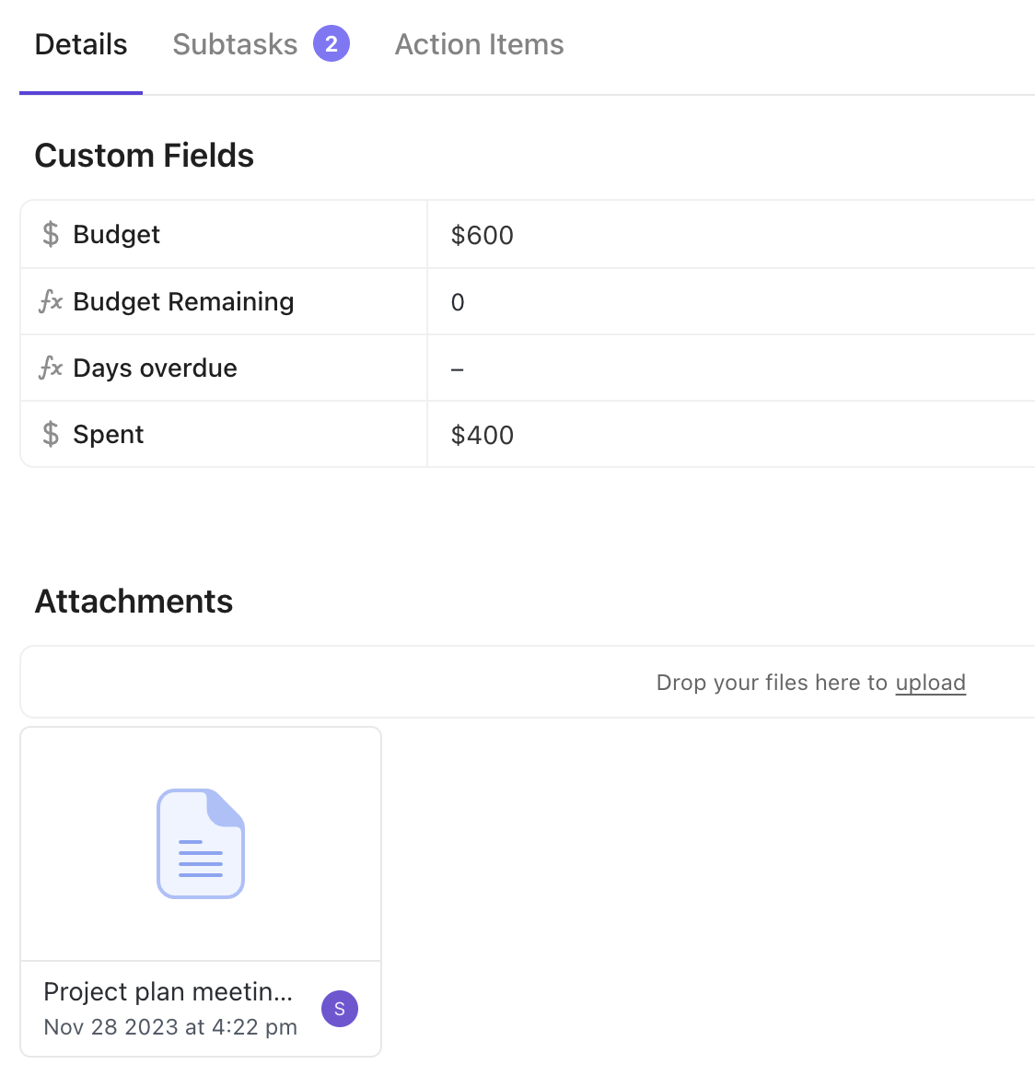Screen dimensions: 1035x1076
Task: Switch to the Details tab
Action: click(81, 44)
